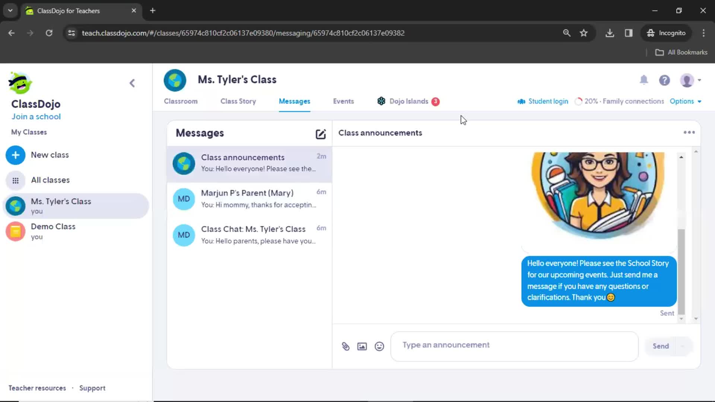This screenshot has width=715, height=402.
Task: Open the browser downloads icon
Action: [610, 33]
